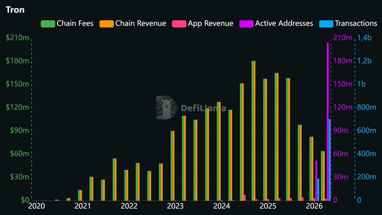The height and width of the screenshot is (215, 382).
Task: Click the purple 150m axis label
Action: pos(343,84)
